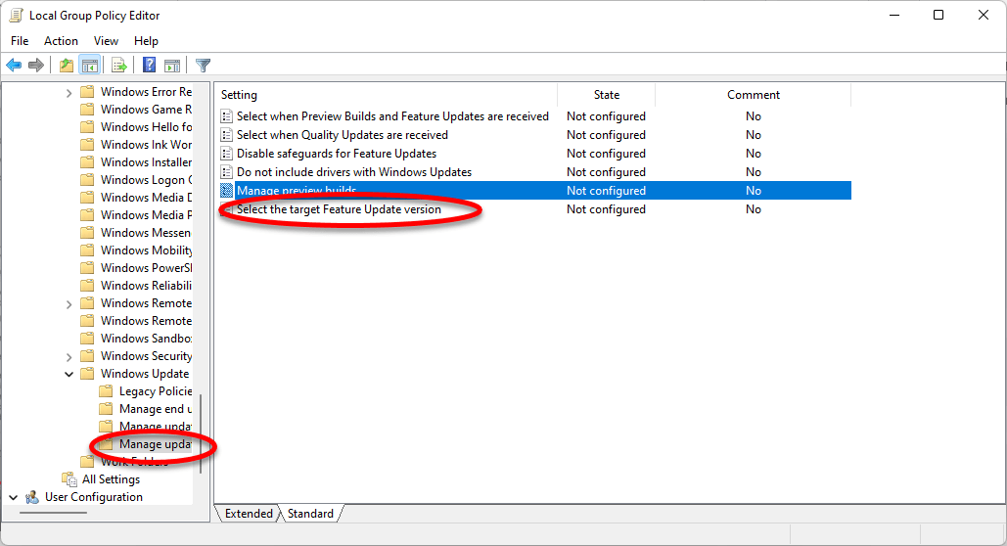Screen dimensions: 1007x546
Task: Click the Show/Hide Action Pane icon
Action: tap(172, 65)
